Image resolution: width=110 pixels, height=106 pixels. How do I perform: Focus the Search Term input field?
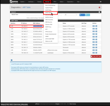click(44, 15)
